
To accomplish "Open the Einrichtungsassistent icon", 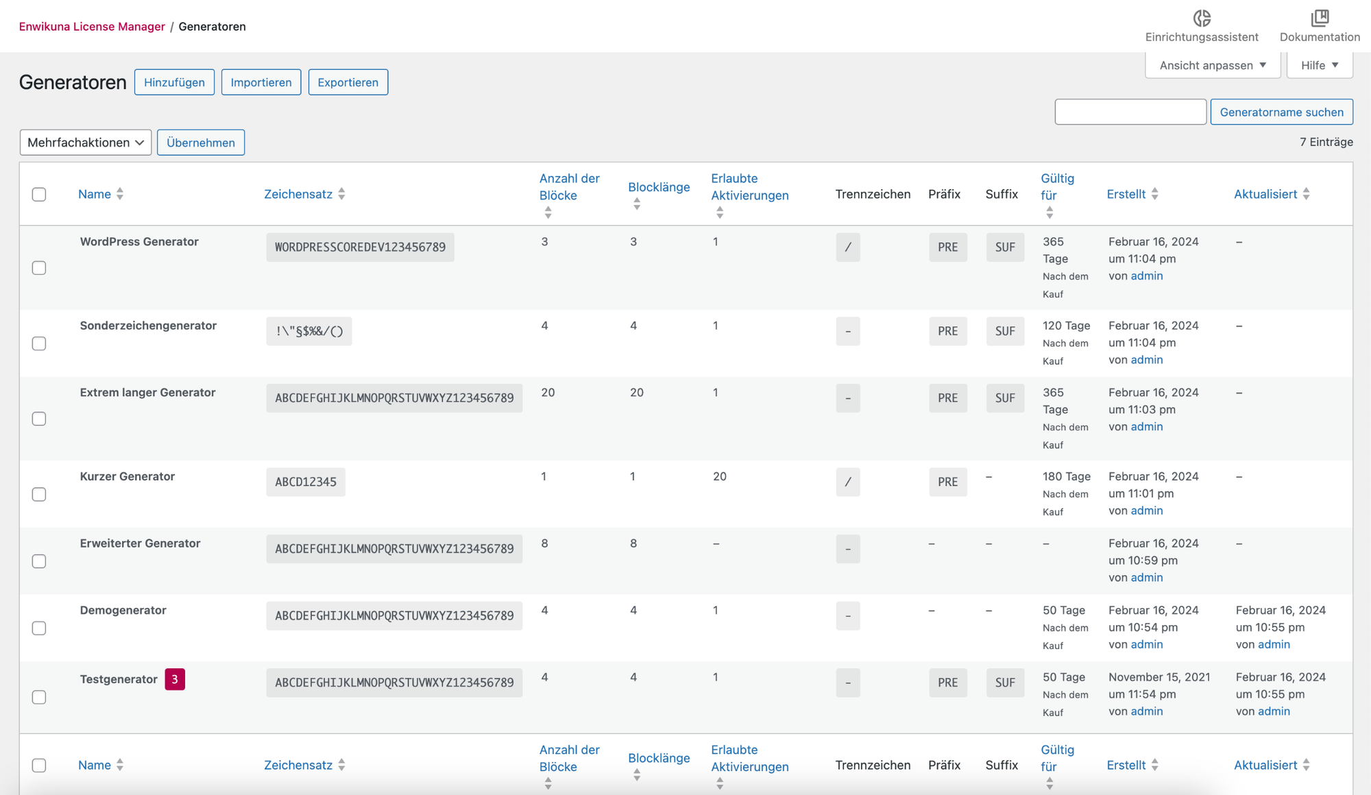I will click(1202, 18).
